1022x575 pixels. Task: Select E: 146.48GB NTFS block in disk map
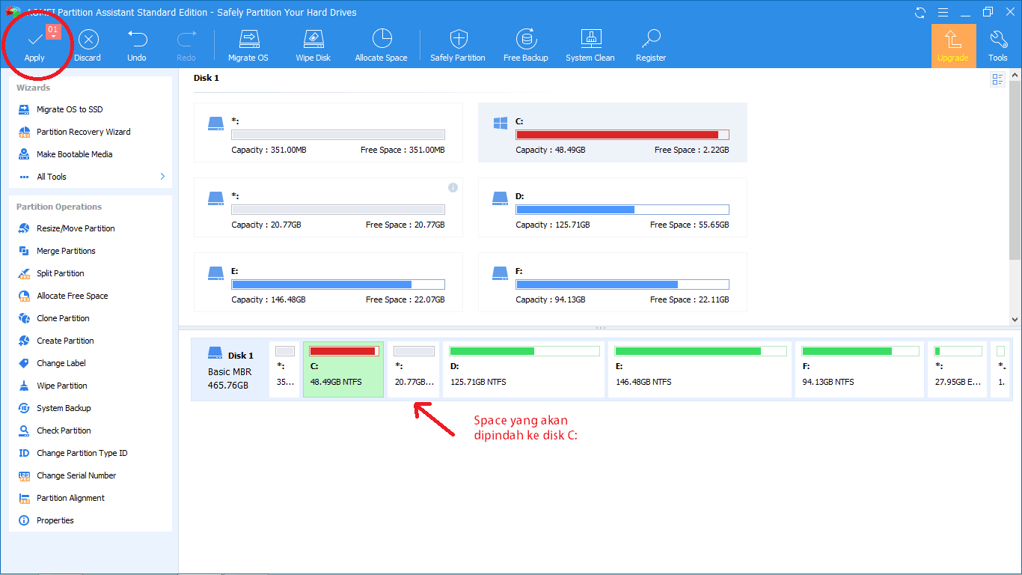(700, 370)
